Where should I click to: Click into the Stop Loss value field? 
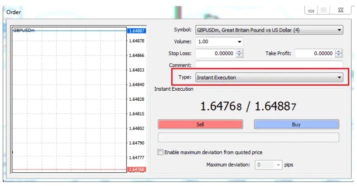pos(215,53)
